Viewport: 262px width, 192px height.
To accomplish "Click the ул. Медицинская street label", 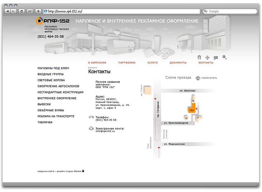I will 174,144.
